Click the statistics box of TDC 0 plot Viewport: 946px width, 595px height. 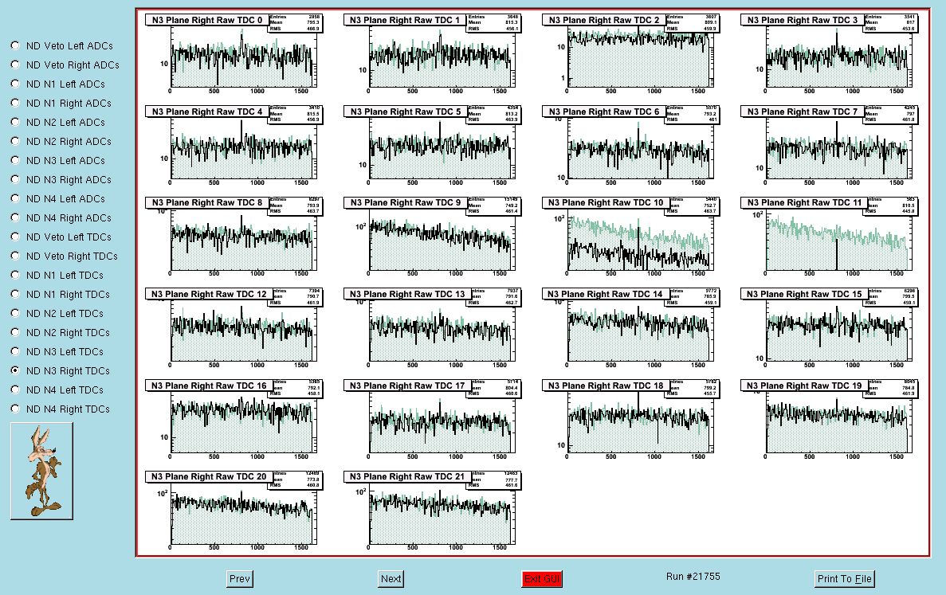pos(296,23)
